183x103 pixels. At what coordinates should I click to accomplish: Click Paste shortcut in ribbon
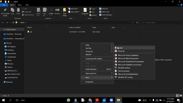click(x=28, y=15)
